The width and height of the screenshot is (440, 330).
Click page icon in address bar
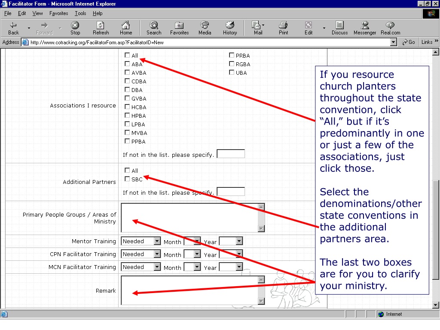click(x=25, y=43)
